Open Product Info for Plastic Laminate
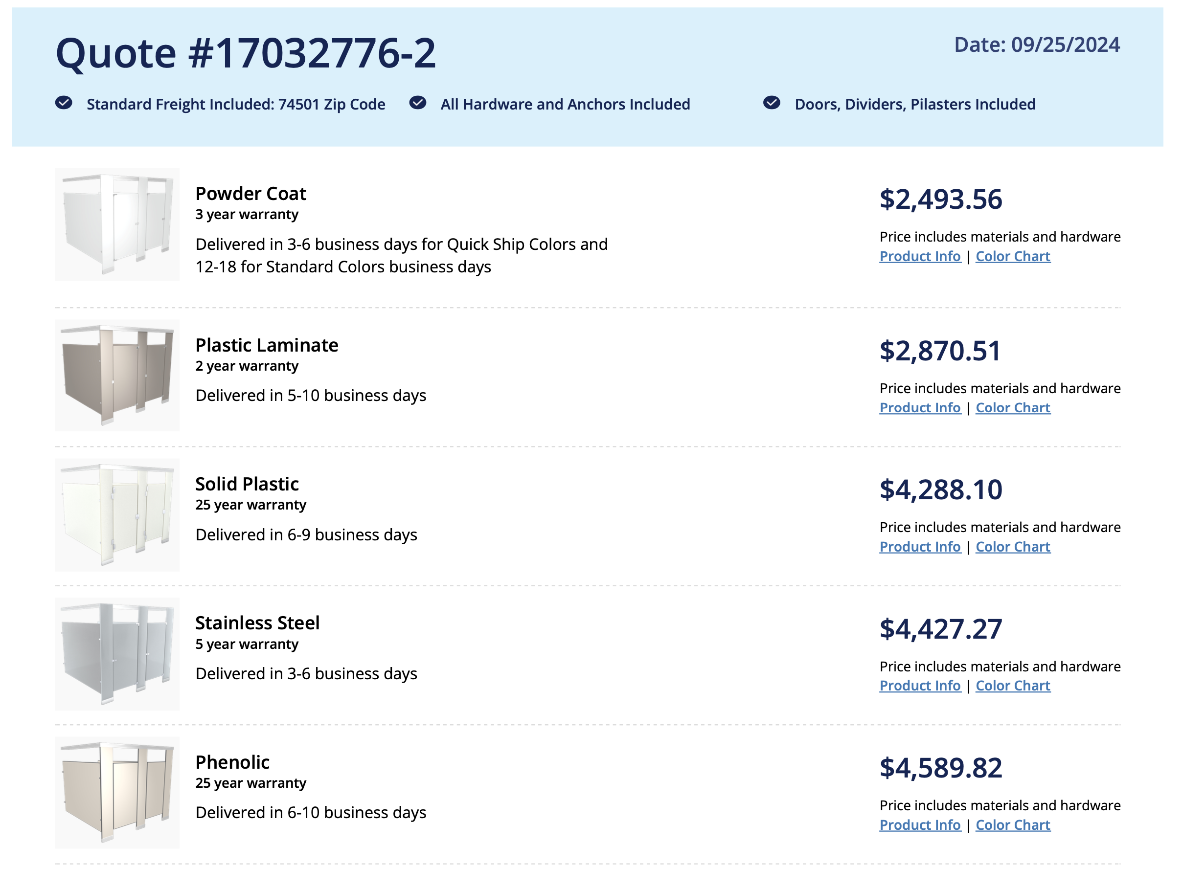This screenshot has height=889, width=1183. click(920, 408)
